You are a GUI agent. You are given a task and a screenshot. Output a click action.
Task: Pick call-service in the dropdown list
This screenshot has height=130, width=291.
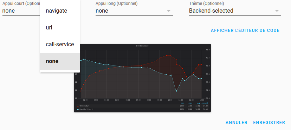tap(60, 45)
